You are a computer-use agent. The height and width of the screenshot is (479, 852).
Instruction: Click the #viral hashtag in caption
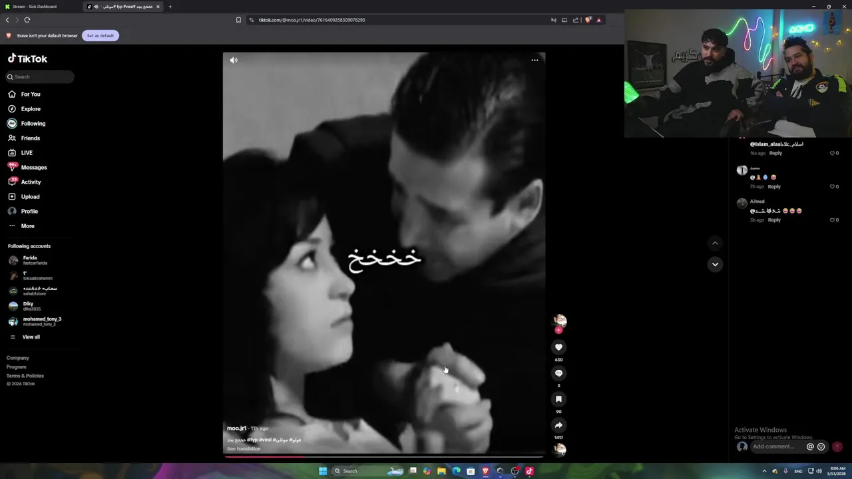click(266, 440)
